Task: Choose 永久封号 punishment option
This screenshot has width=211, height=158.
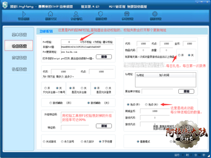Action: [62, 142]
